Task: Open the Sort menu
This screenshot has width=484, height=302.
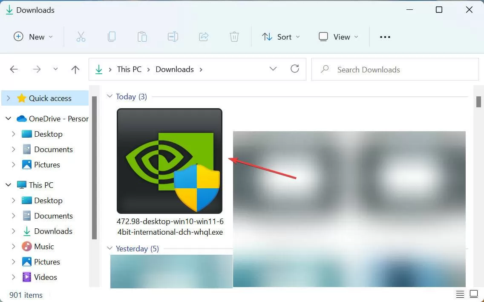Action: 281,37
